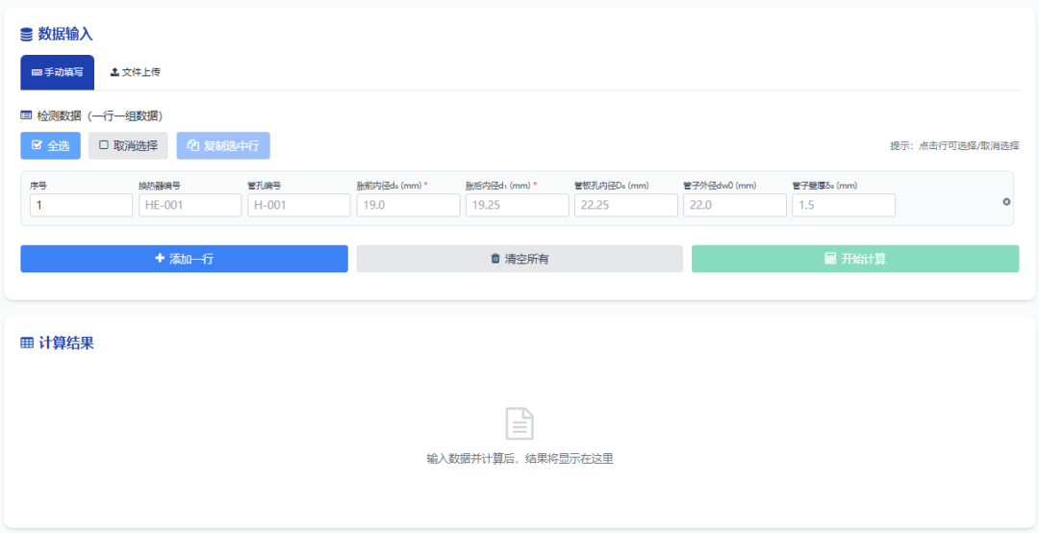Click the 换热器编号 field showing HE-001
1039x533 pixels.
[x=190, y=205]
